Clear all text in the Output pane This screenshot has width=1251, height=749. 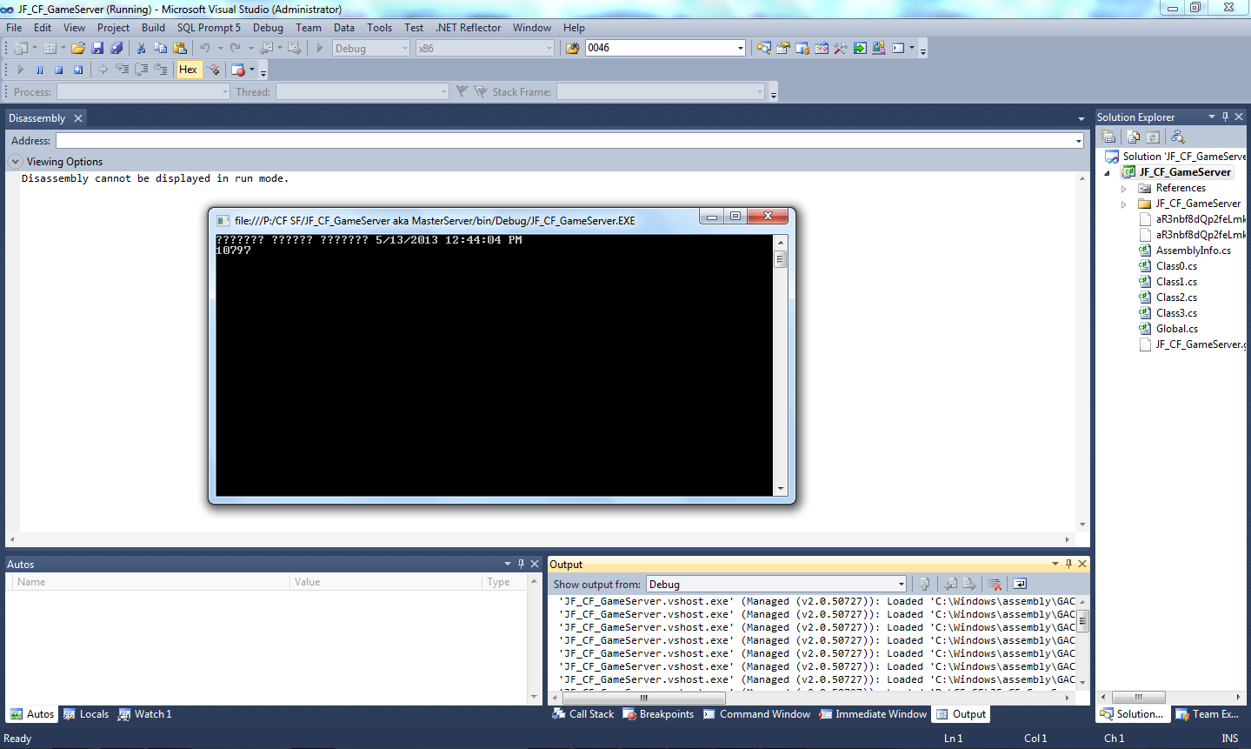tap(995, 585)
